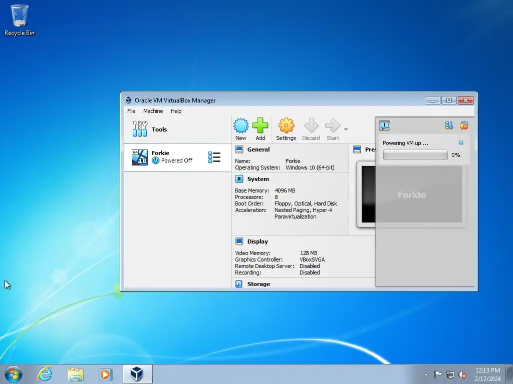The image size is (513, 384).
Task: Click the Video Memory 128 MB value
Action: point(309,253)
